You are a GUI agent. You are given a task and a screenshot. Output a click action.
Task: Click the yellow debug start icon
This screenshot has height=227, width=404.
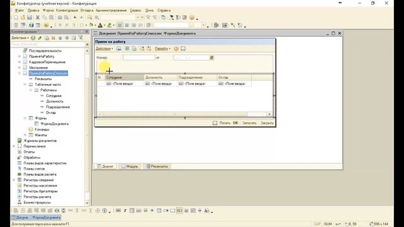pos(46,25)
